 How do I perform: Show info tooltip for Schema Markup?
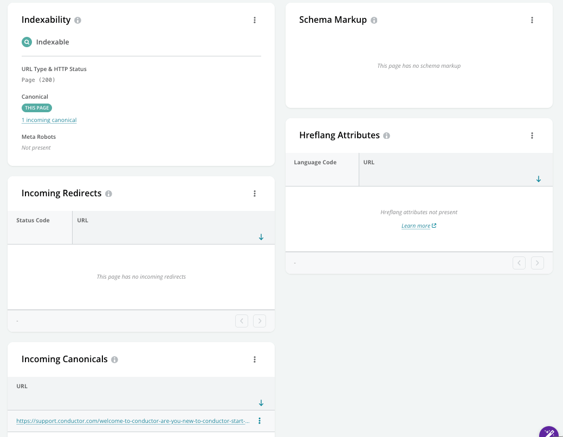coord(374,20)
